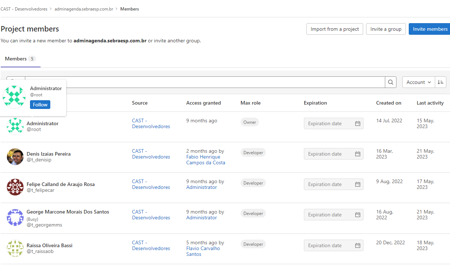The height and width of the screenshot is (266, 450).
Task: Click Invite members button
Action: [x=430, y=29]
